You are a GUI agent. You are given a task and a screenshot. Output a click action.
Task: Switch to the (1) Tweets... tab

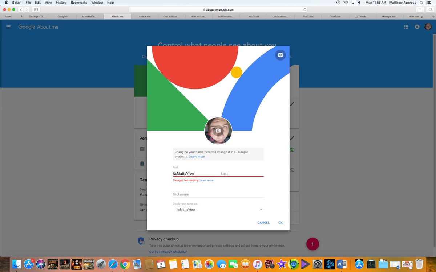[x=362, y=17]
